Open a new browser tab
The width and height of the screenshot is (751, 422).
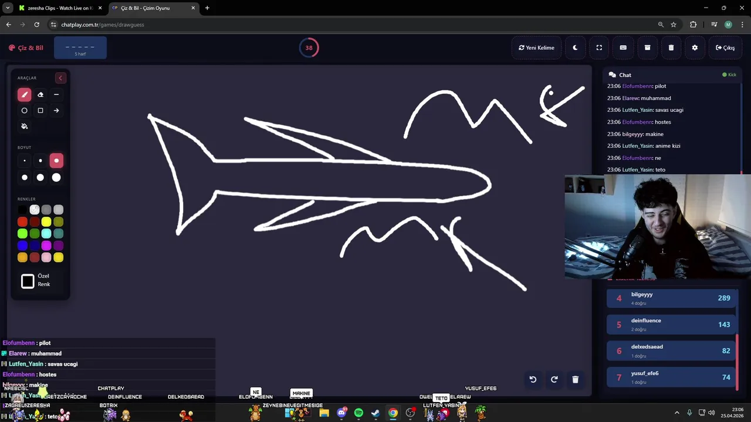point(207,8)
